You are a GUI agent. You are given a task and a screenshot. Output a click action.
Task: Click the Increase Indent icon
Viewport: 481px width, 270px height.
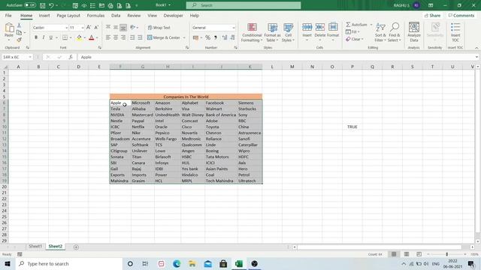(140, 37)
